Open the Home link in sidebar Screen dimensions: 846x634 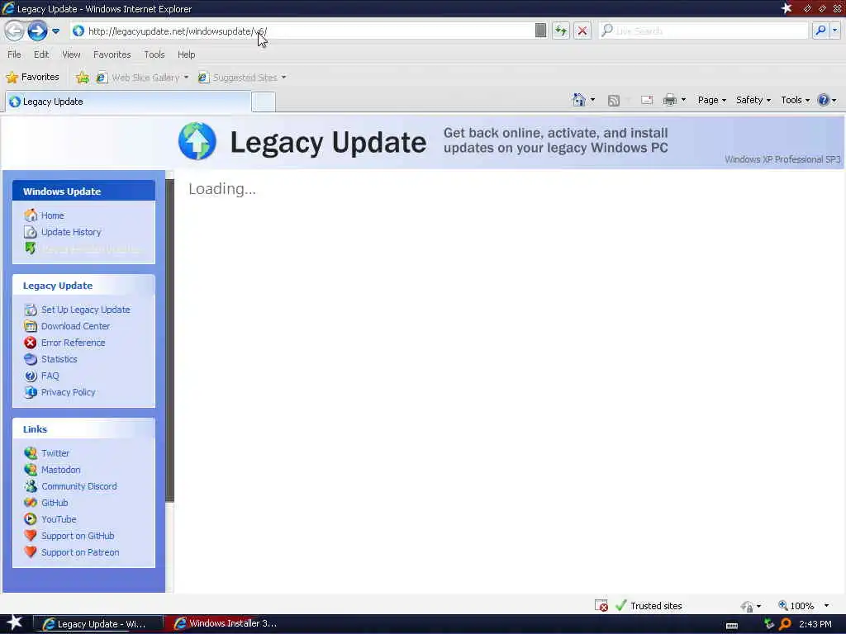pyautogui.click(x=52, y=215)
